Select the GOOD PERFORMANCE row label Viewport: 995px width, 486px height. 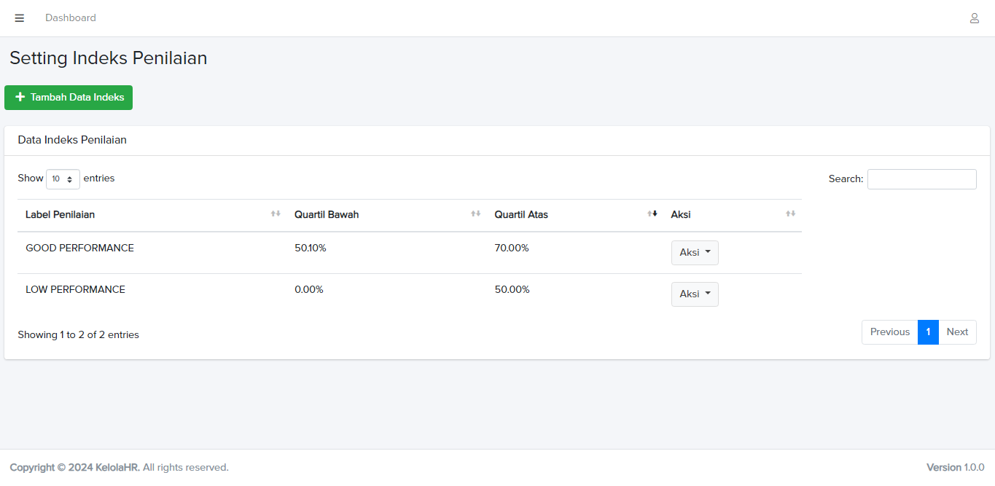79,248
